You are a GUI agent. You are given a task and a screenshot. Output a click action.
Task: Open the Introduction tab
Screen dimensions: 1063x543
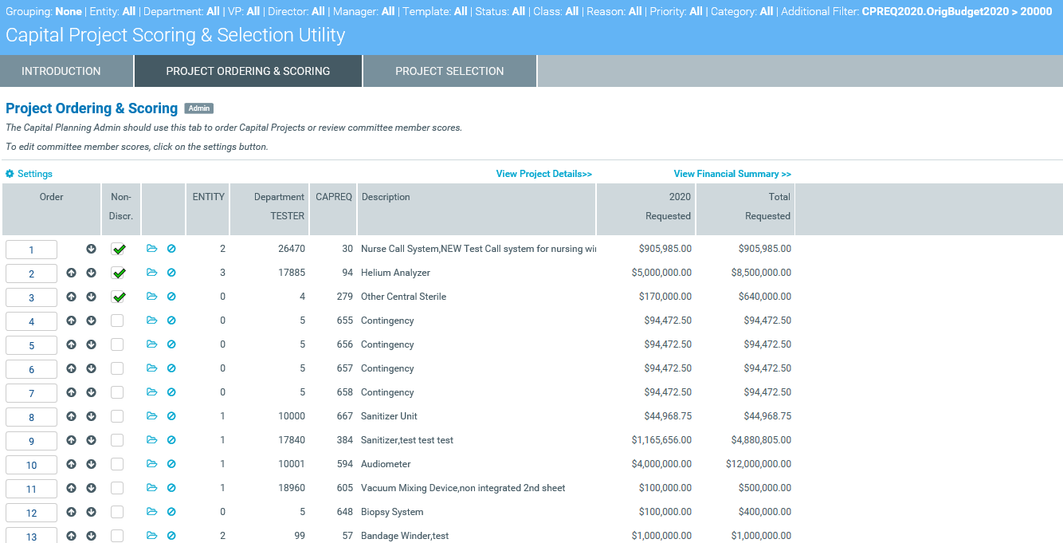(61, 71)
